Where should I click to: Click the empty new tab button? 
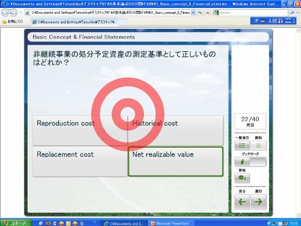pos(122,22)
